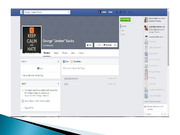
Task: Click the Suggest Edits link
Action: tap(29, 108)
